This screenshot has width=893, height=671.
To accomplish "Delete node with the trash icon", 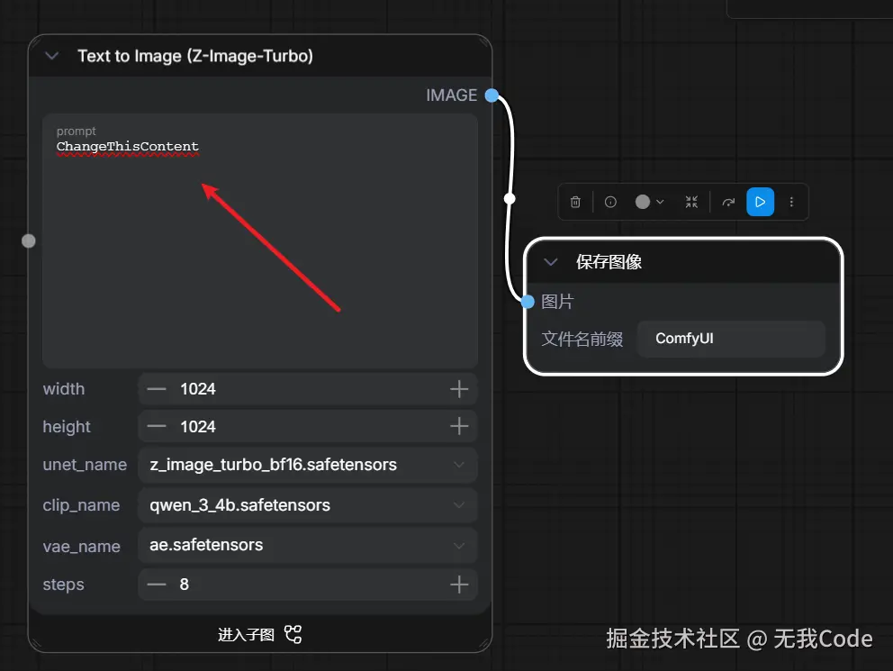I will (575, 203).
